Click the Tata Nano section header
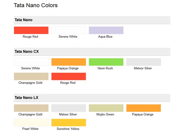The width and height of the screenshot is (175, 131). click(x=24, y=20)
